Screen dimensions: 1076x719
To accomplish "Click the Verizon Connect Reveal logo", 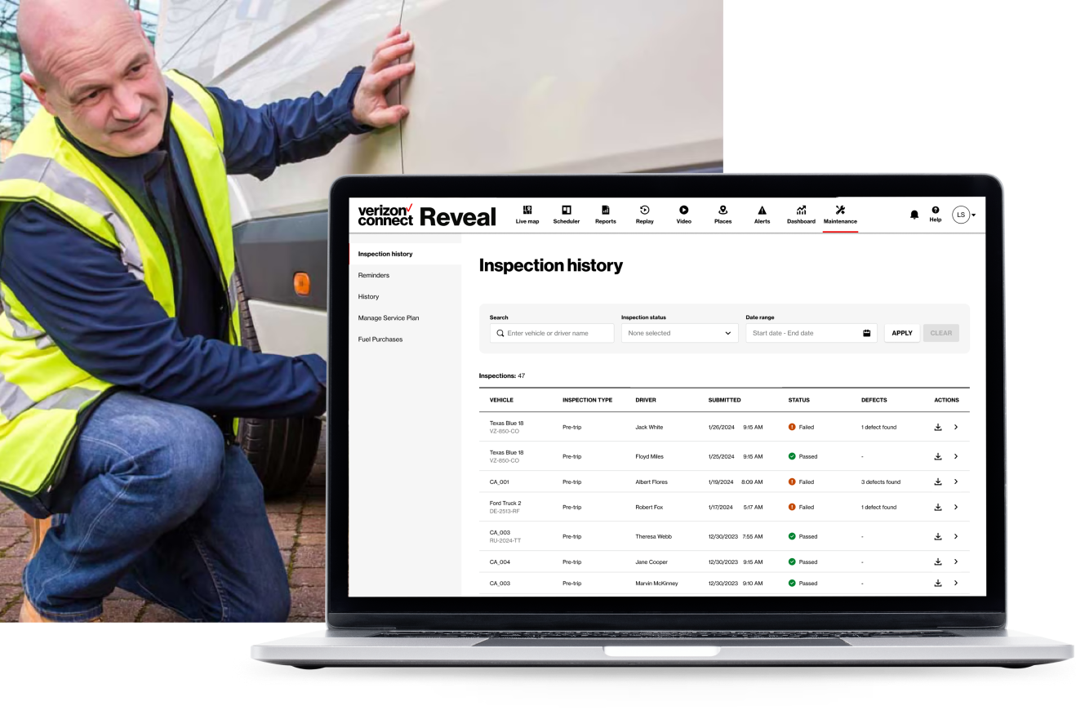I will [x=426, y=215].
